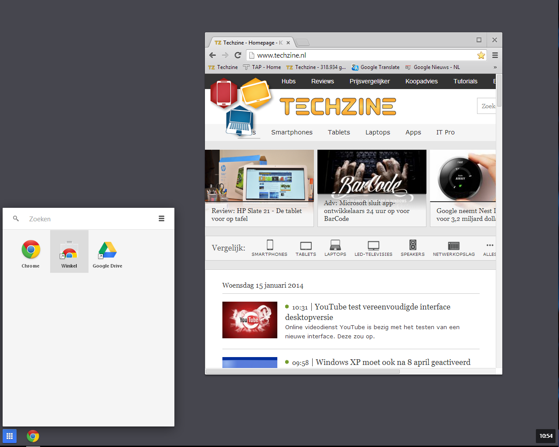The height and width of the screenshot is (447, 559).
Task: Expand the bookmarks overflow chevron
Action: pyautogui.click(x=495, y=67)
